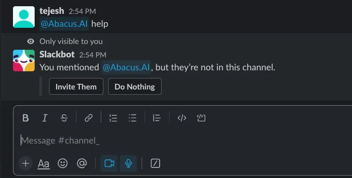Toggle italic text formatting
Image resolution: width=352 pixels, height=178 pixels.
(45, 118)
